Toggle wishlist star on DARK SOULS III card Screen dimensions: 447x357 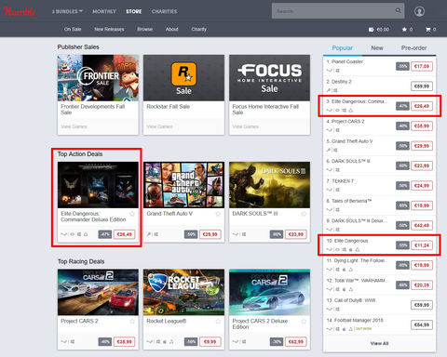click(304, 214)
